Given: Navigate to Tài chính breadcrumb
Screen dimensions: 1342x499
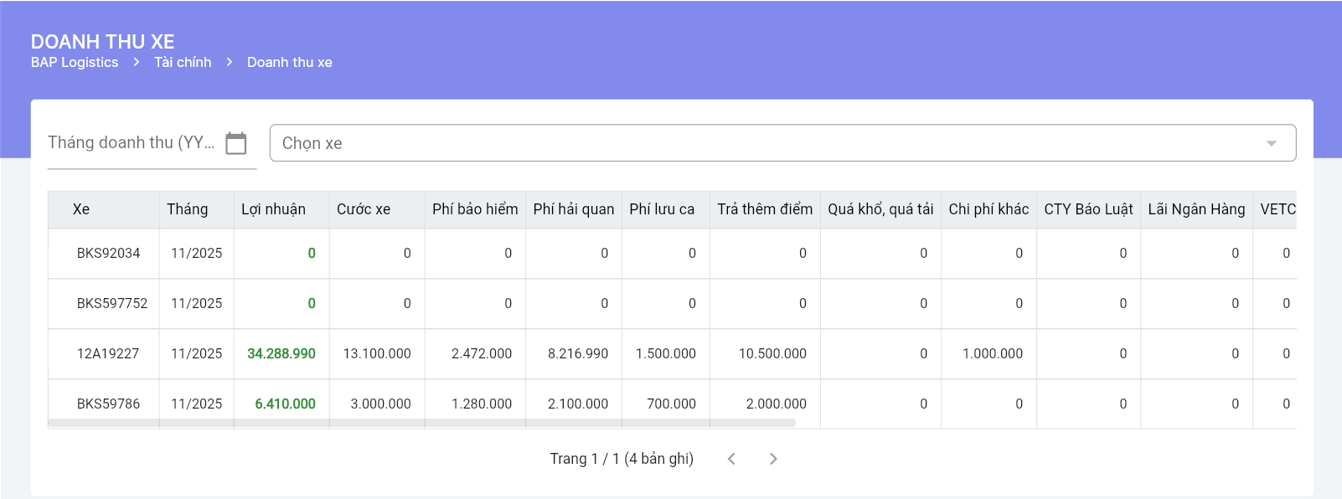Looking at the screenshot, I should click(183, 62).
